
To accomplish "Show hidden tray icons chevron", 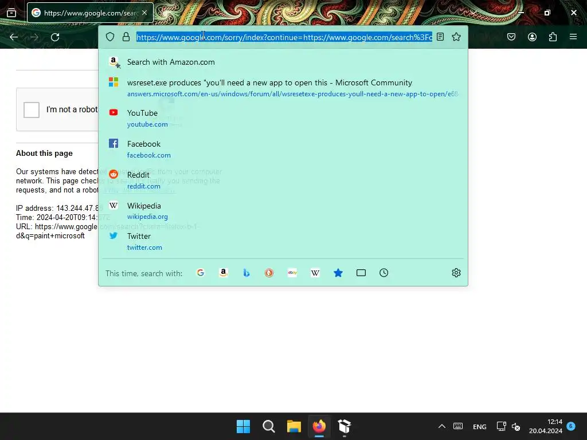I will click(x=442, y=426).
